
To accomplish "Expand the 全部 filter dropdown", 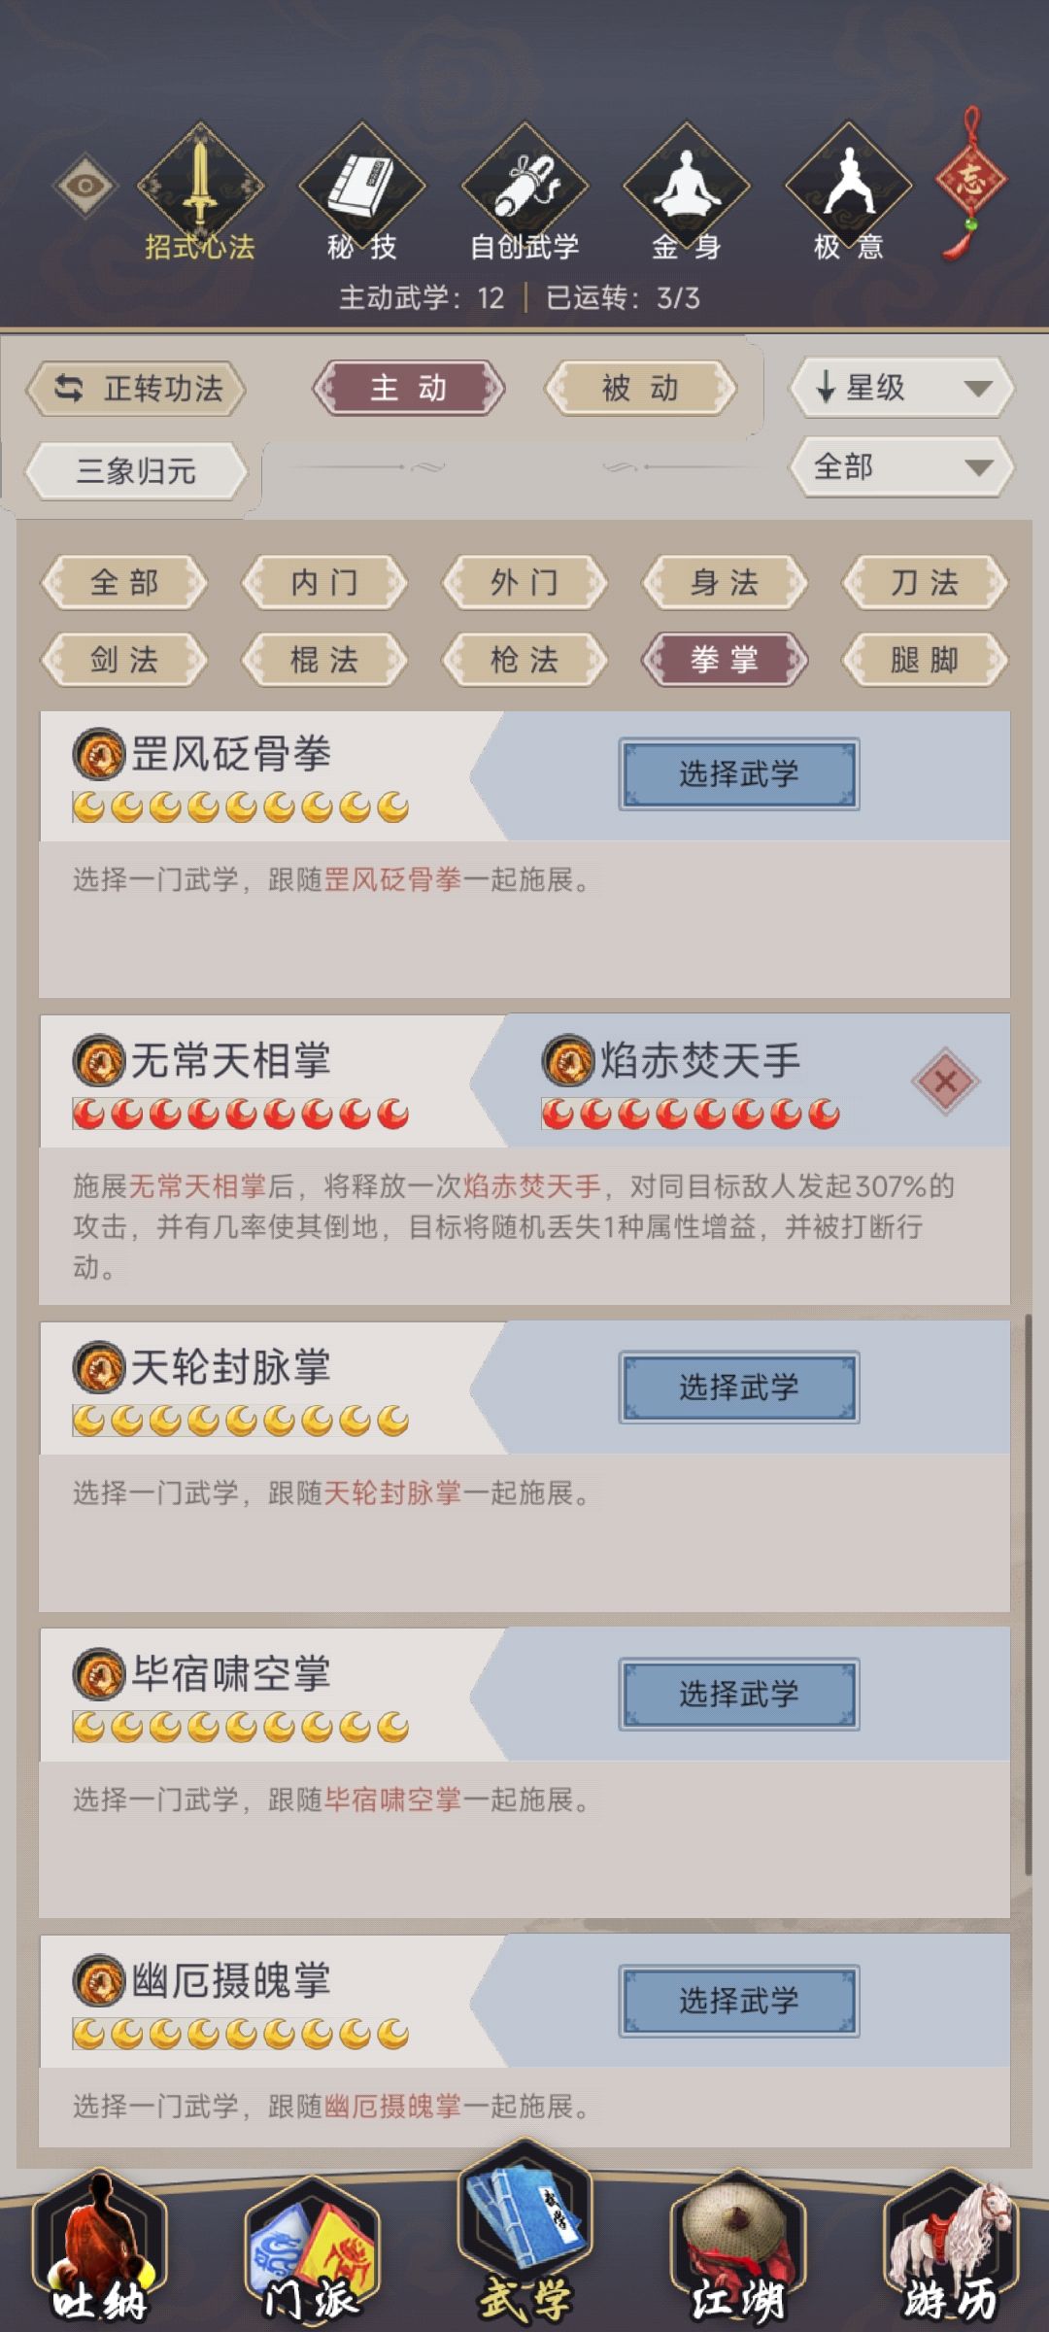I will [901, 467].
